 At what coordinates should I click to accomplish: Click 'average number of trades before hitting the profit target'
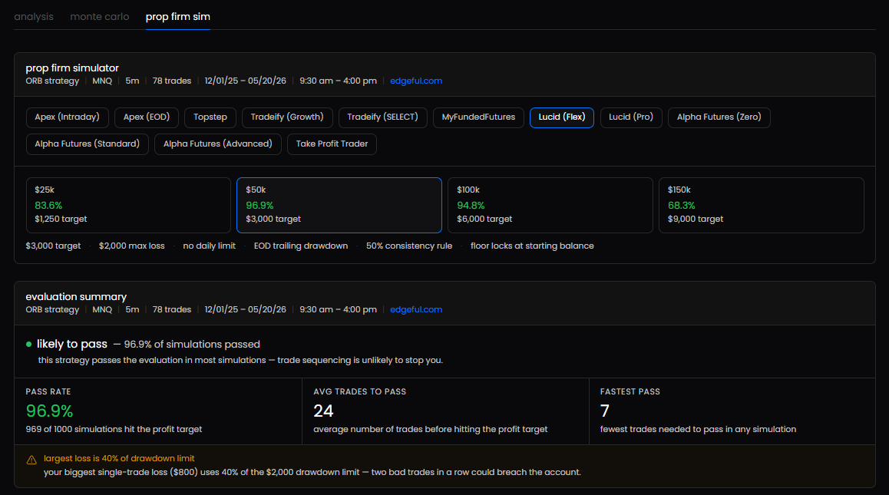431,429
